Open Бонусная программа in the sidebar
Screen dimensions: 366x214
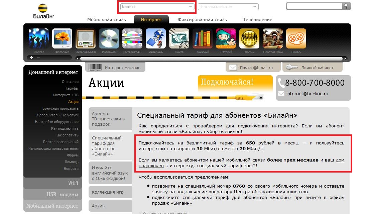coord(60,108)
